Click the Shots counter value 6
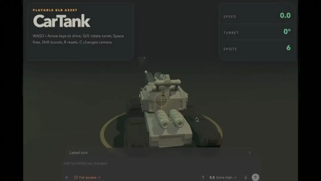Screen dimensions: 321x181 point(288,48)
